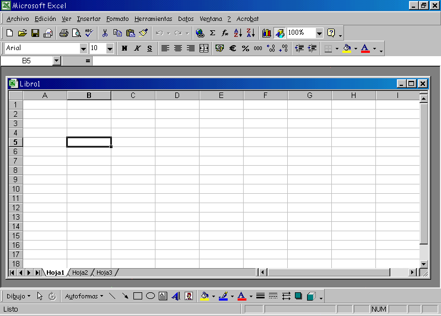The height and width of the screenshot is (316, 441).
Task: Launch the Chart Wizard icon
Action: (266, 33)
